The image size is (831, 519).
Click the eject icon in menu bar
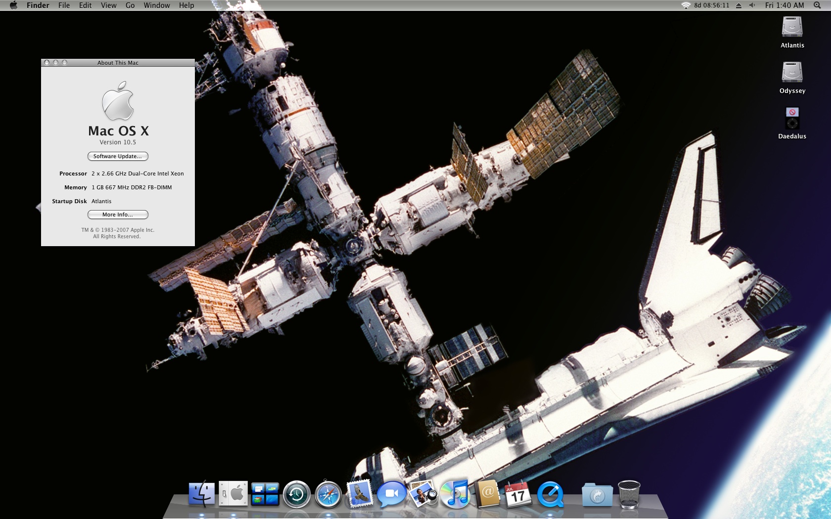739,5
